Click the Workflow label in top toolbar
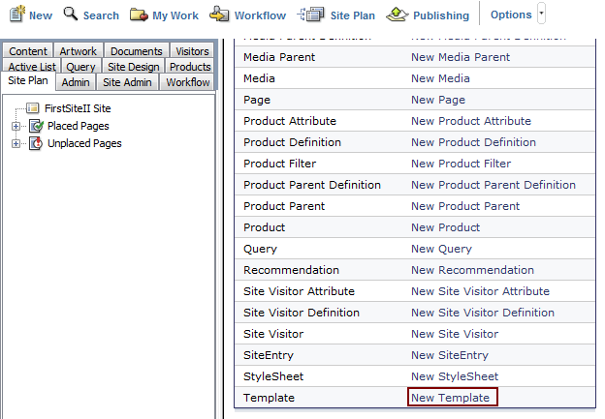605x419 pixels. click(260, 15)
